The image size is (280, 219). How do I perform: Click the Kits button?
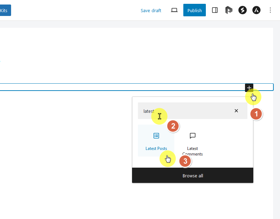[x=5, y=10]
